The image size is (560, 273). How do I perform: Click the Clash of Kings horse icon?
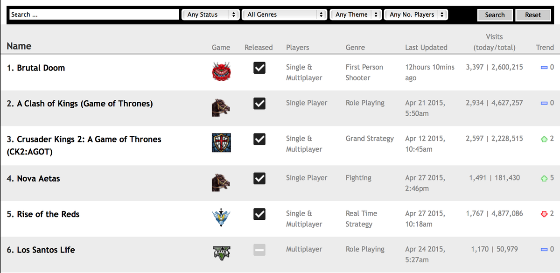(221, 107)
